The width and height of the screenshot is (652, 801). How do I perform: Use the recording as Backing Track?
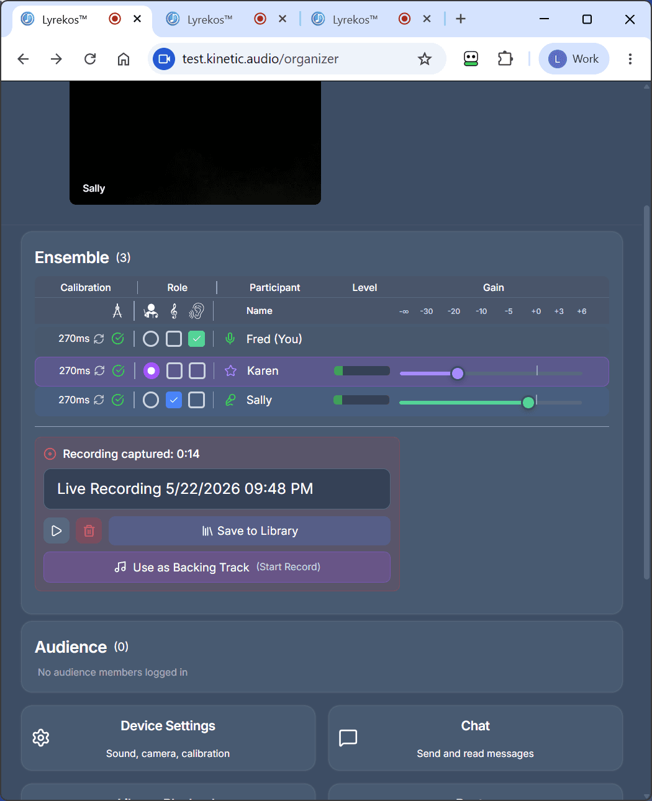[217, 567]
